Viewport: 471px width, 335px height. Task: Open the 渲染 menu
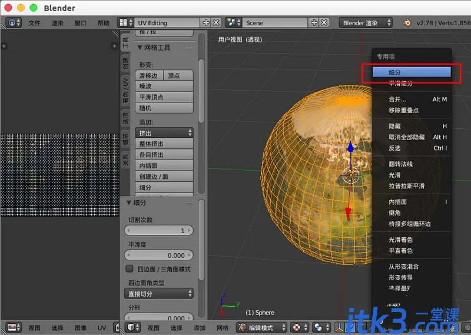57,23
